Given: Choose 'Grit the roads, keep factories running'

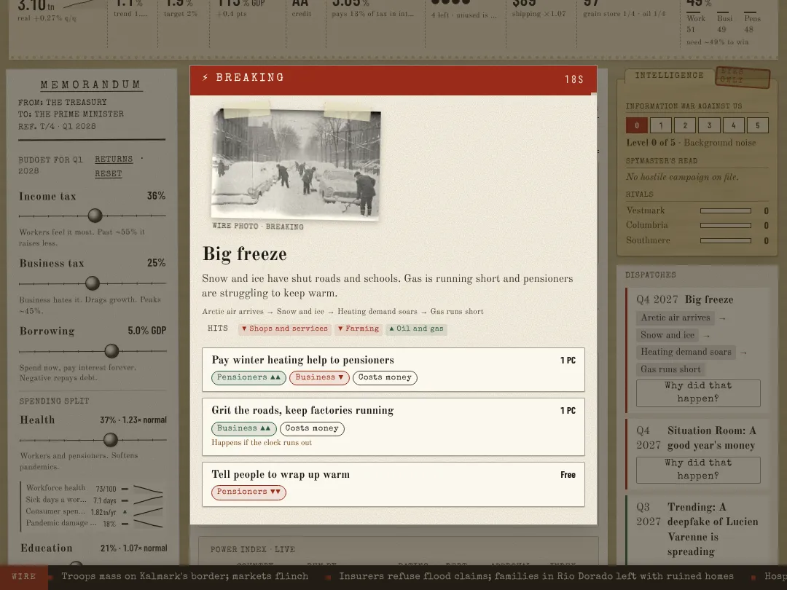Looking at the screenshot, I should (393, 427).
